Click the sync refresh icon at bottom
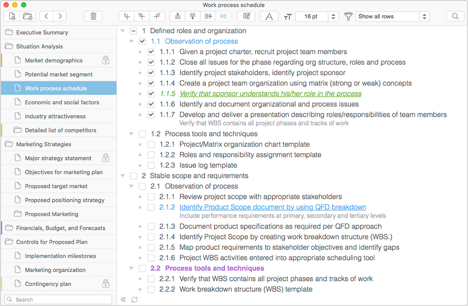 (x=134, y=300)
